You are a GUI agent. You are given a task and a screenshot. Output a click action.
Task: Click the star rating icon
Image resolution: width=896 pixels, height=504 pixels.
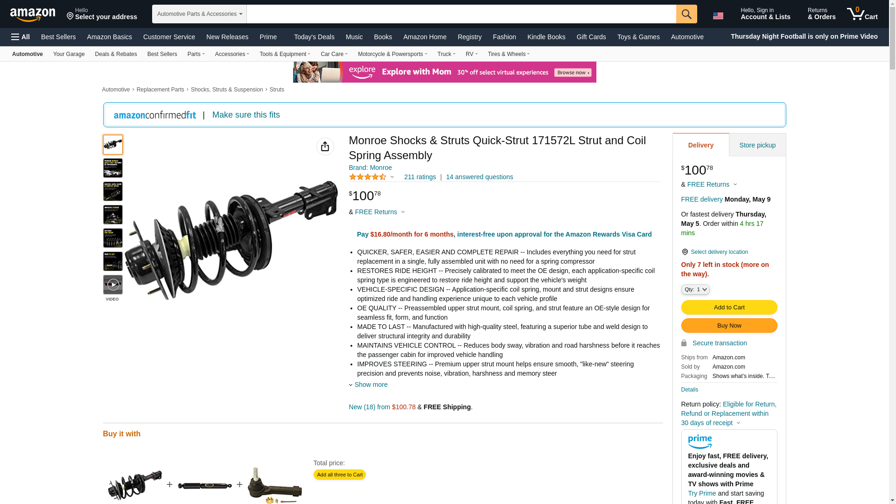368,177
